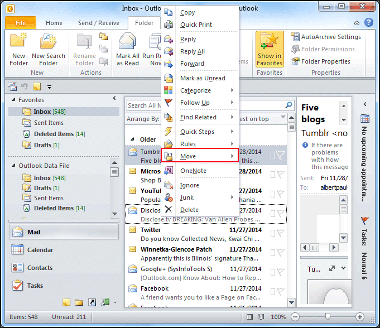Open Folder Properties
This screenshot has height=328, width=380.
tap(320, 61)
